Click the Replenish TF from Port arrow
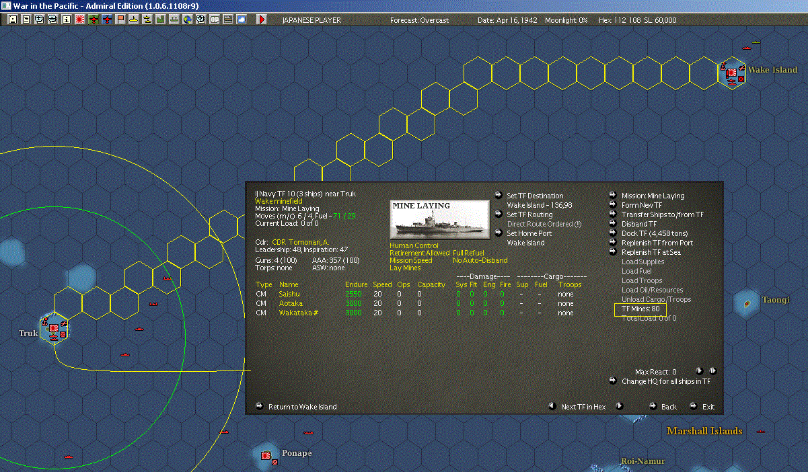 pos(613,243)
